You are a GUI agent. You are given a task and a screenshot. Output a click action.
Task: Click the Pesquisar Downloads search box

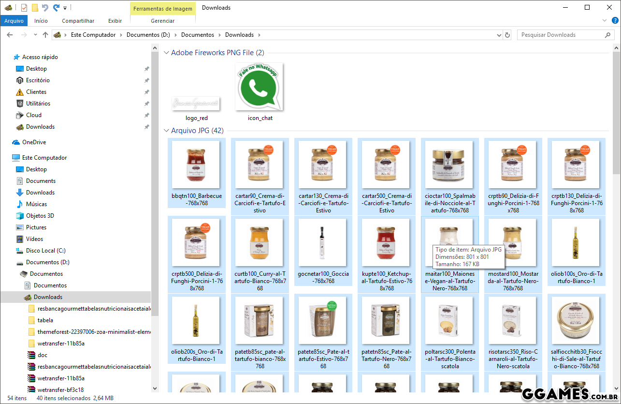(561, 35)
